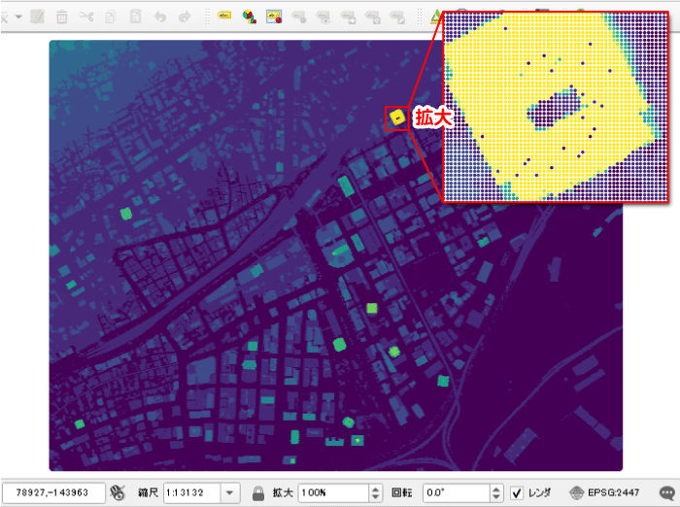Image resolution: width=680 pixels, height=507 pixels.
Task: Click the EPSG:2447 CRS button
Action: pos(604,492)
